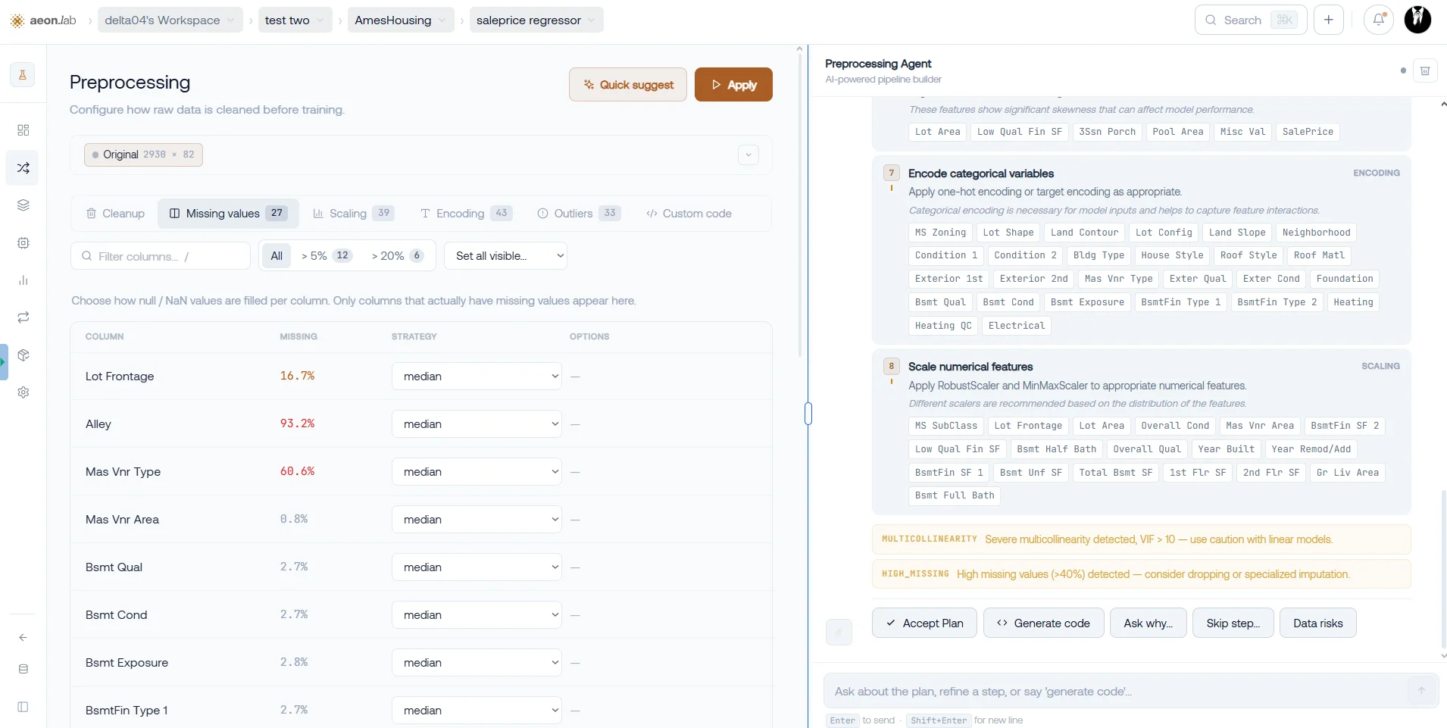1447x728 pixels.
Task: Select the shuffle preprocessing sidebar icon
Action: (23, 167)
